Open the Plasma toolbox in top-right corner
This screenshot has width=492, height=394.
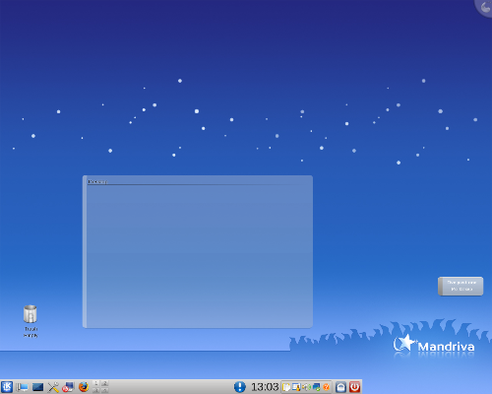coord(484,7)
